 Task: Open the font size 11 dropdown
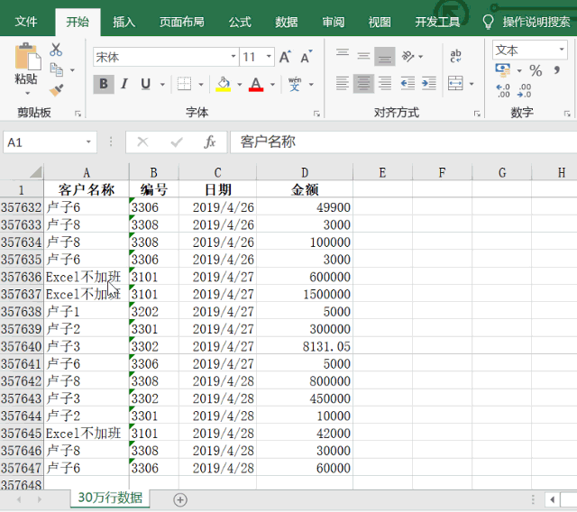click(269, 57)
